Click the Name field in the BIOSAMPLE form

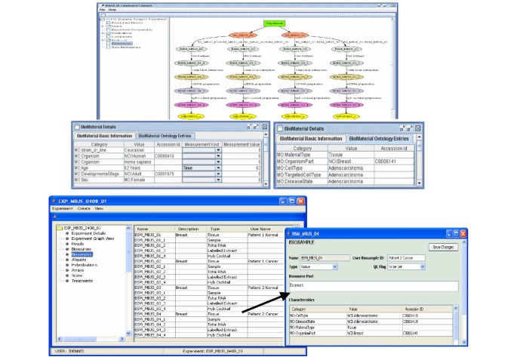click(x=325, y=258)
